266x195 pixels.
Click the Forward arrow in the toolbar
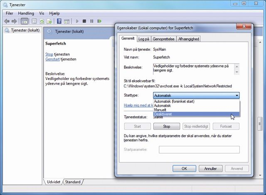pyautogui.click(x=14, y=21)
